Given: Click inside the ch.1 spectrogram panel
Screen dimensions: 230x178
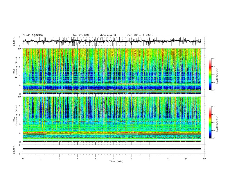Looking at the screenshot, I should tap(112, 71).
